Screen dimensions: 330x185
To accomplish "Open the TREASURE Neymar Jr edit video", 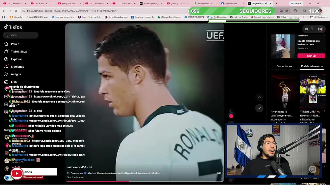I will click(313, 91).
